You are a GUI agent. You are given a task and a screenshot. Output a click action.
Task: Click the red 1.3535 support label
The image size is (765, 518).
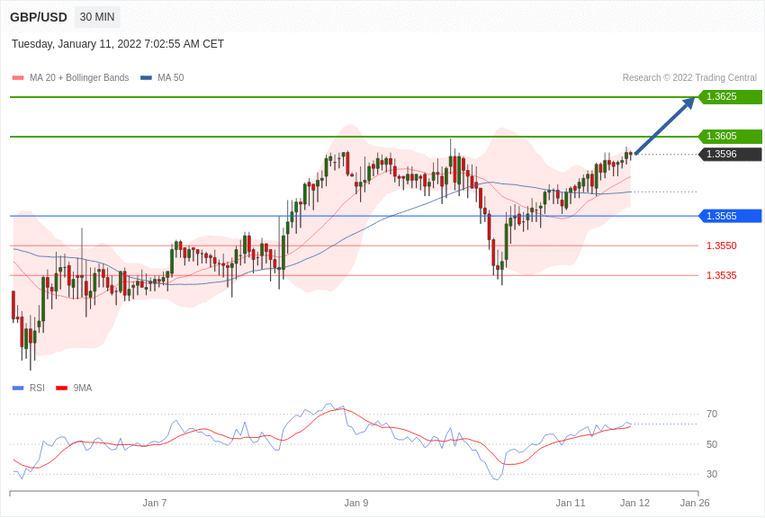pos(722,275)
